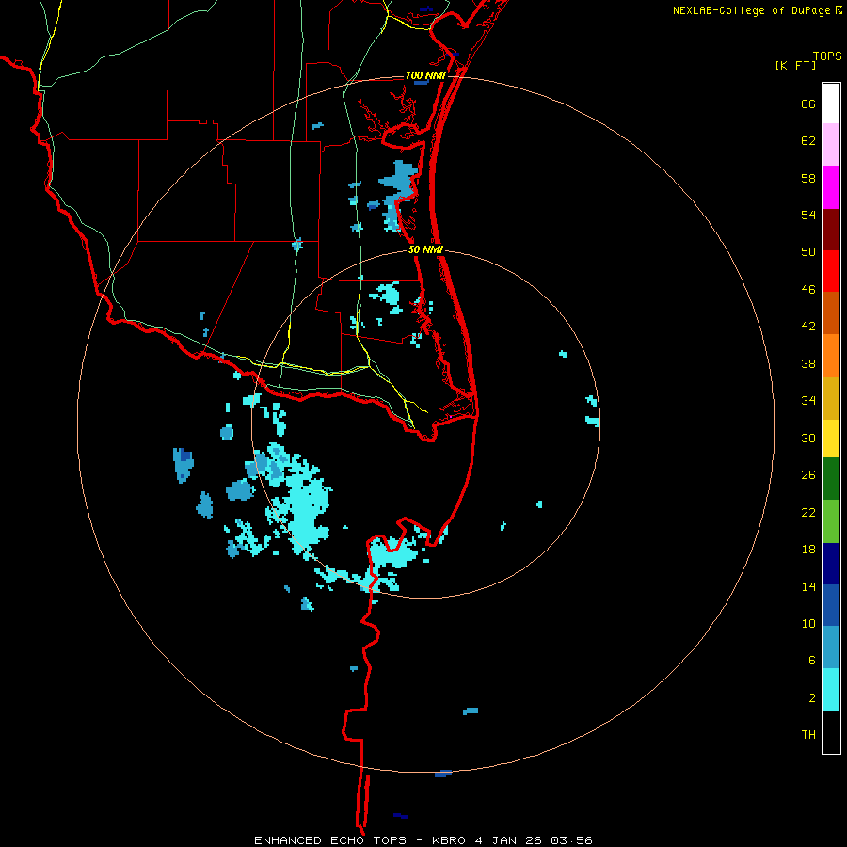The width and height of the screenshot is (847, 847).
Task: Click the 66 legend value
Action: pos(808,104)
